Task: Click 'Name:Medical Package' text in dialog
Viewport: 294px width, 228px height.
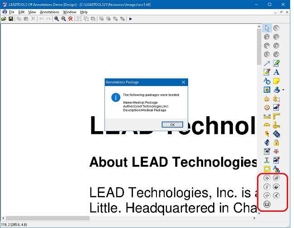Action: (x=140, y=103)
